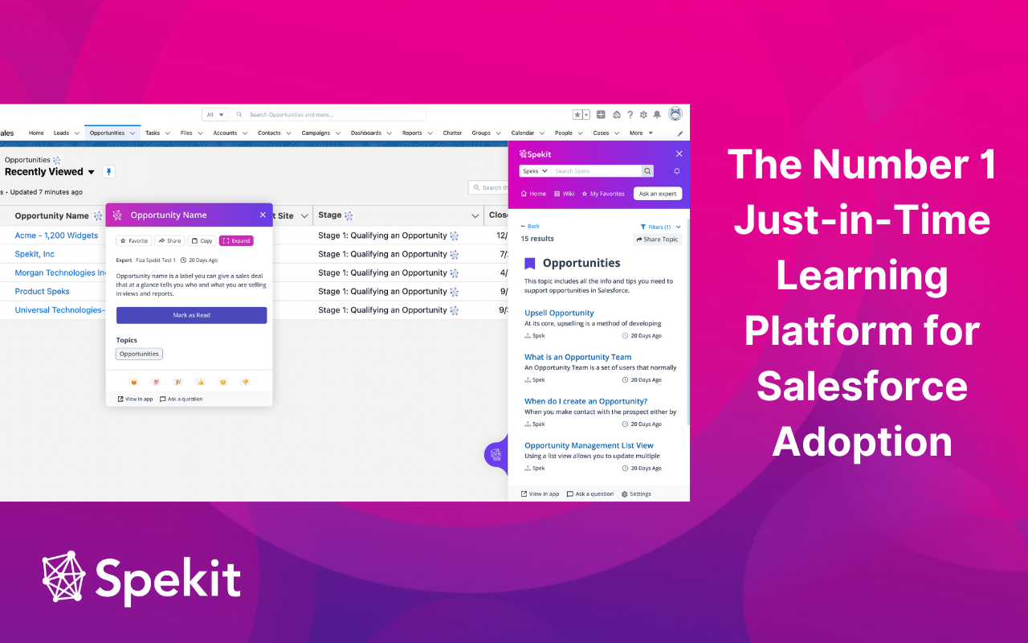Click the Trailhead guidance icon in header
This screenshot has height=643, width=1028.
coord(616,115)
